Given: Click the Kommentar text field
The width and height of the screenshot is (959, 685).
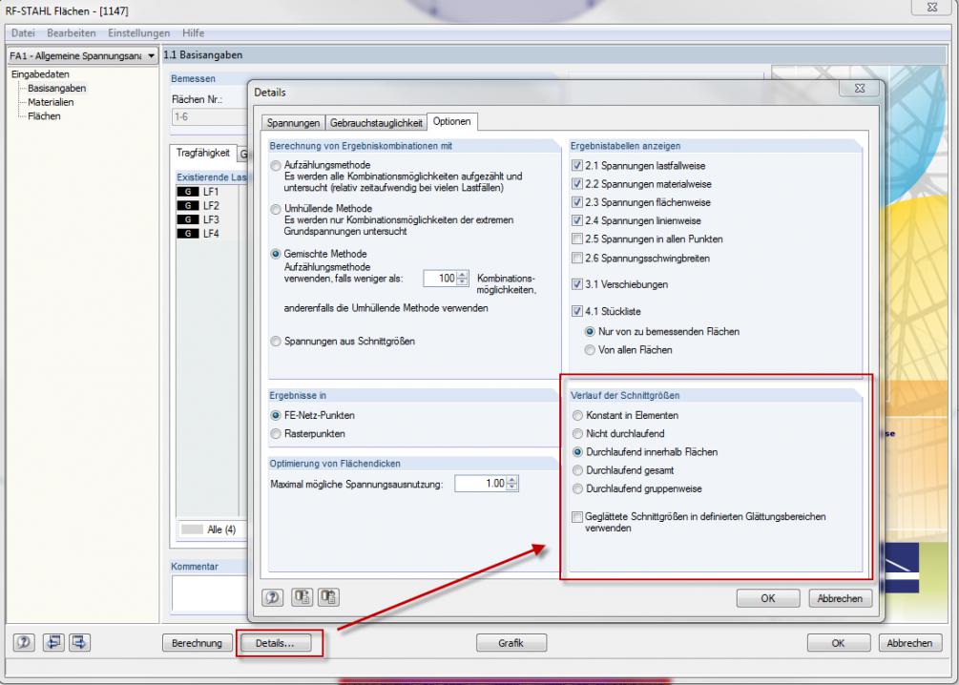Looking at the screenshot, I should click(x=210, y=593).
